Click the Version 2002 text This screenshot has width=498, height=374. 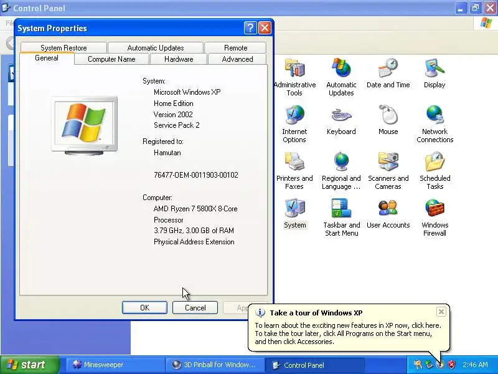pyautogui.click(x=173, y=115)
